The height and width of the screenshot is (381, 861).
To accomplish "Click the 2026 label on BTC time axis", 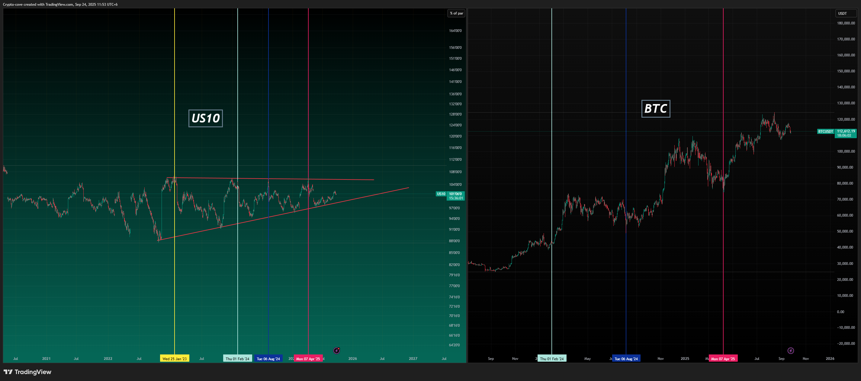I will pos(830,359).
